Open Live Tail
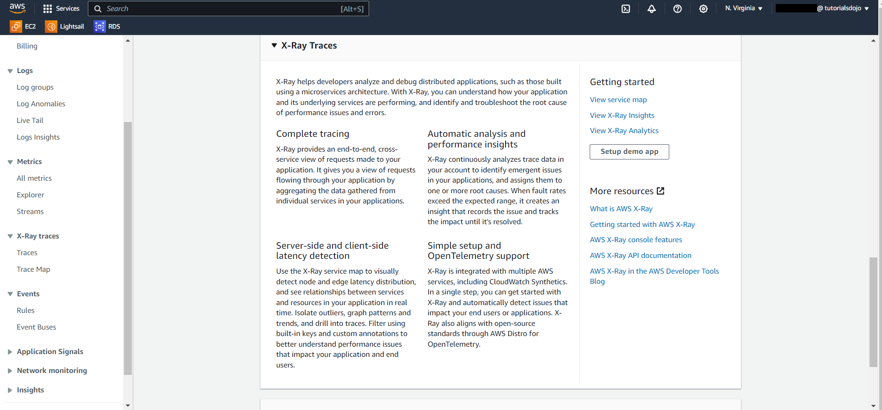The height and width of the screenshot is (410, 882). point(30,121)
